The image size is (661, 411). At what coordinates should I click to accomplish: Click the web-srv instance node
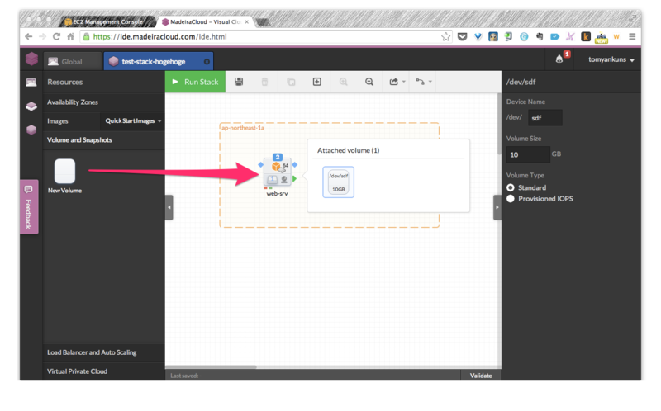coord(278,172)
